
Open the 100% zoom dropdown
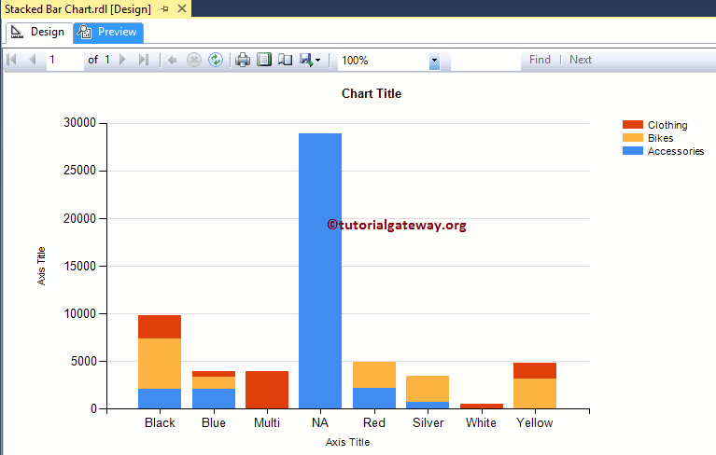click(434, 61)
